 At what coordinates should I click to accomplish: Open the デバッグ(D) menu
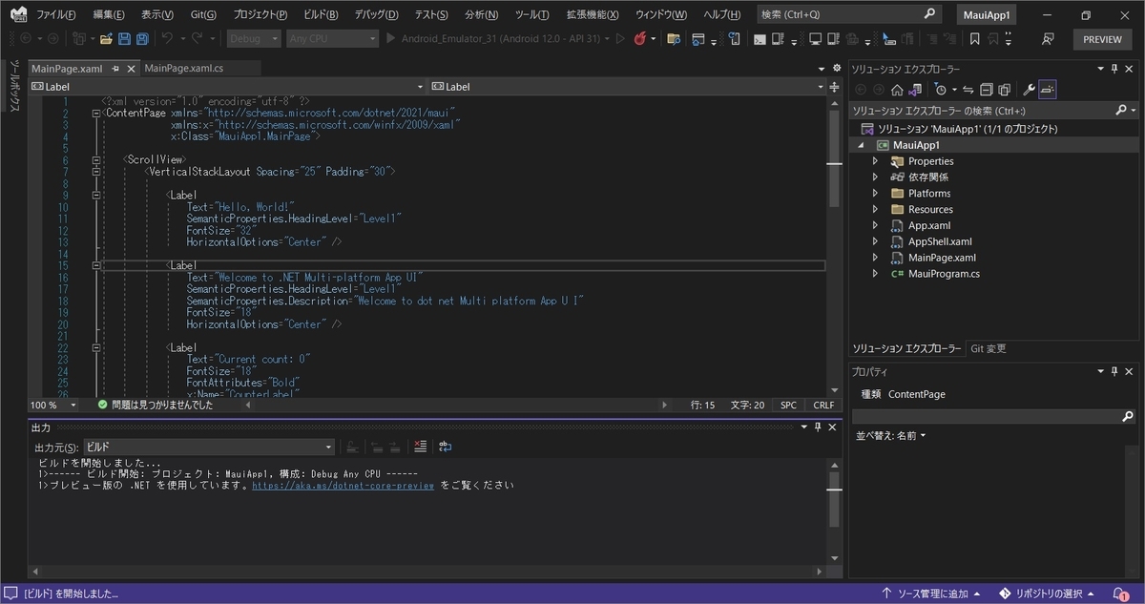click(x=376, y=15)
